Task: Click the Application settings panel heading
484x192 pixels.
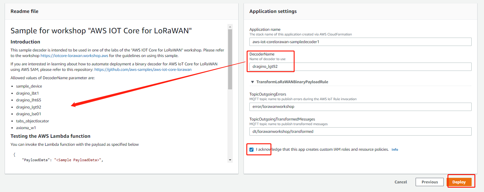Action: coord(273,11)
